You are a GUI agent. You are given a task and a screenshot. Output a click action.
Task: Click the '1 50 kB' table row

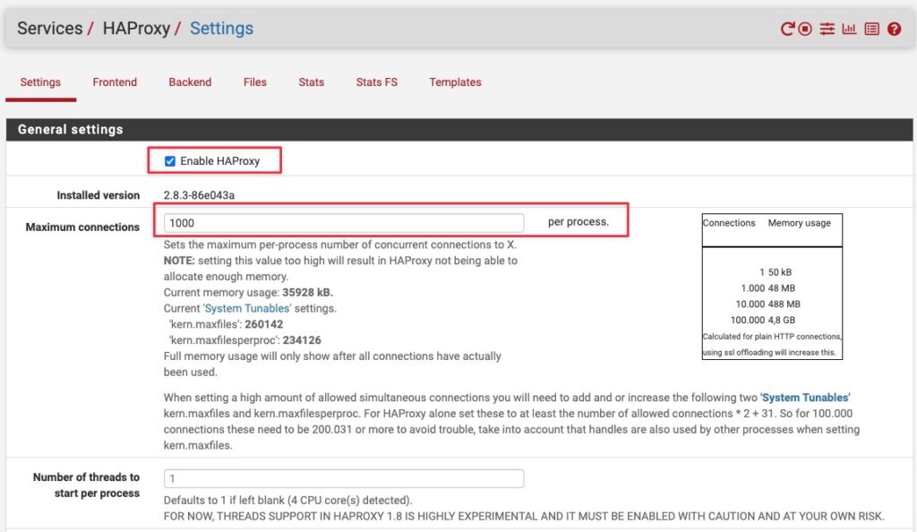[x=776, y=272]
